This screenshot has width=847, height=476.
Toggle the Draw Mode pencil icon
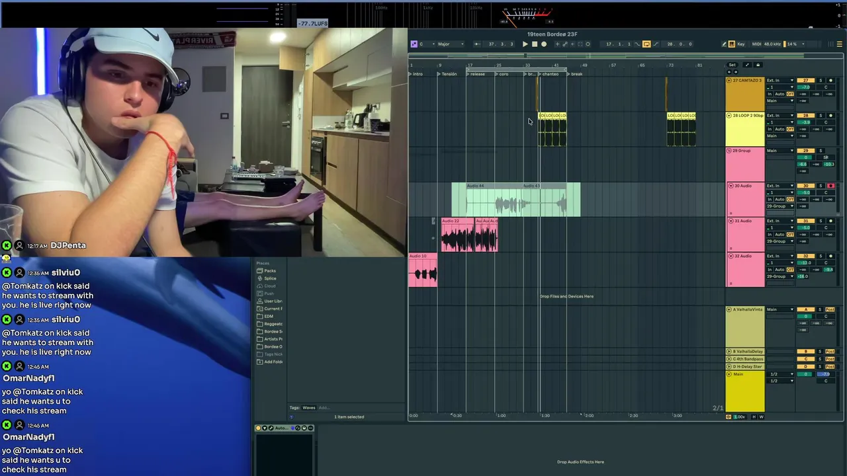point(724,44)
